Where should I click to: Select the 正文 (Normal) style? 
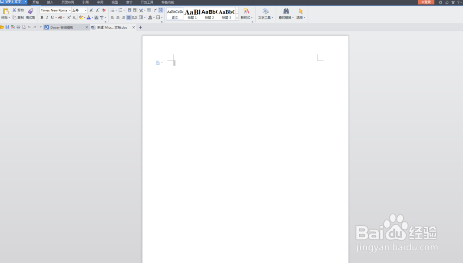tap(175, 14)
